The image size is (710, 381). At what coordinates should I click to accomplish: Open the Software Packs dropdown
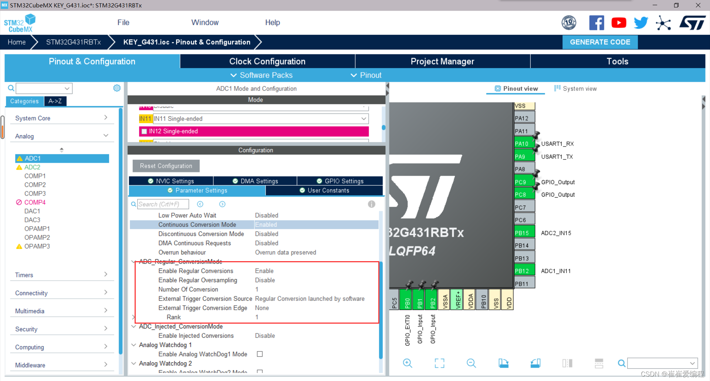(x=261, y=75)
